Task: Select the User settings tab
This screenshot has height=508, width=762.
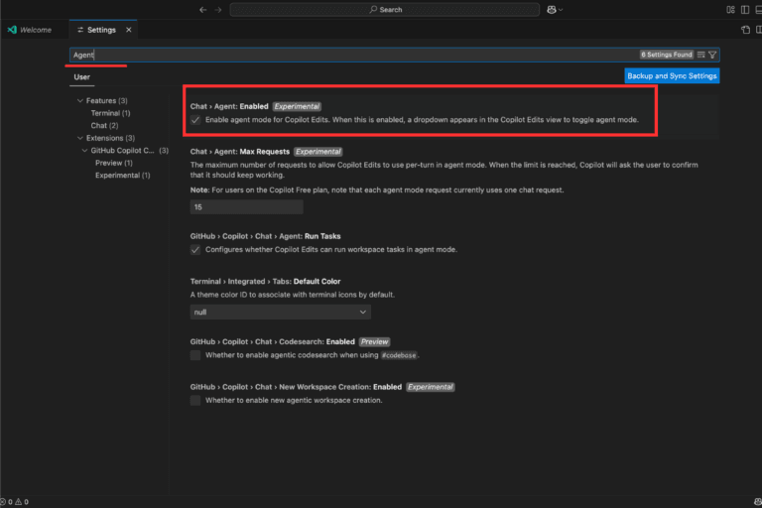Action: coord(82,76)
